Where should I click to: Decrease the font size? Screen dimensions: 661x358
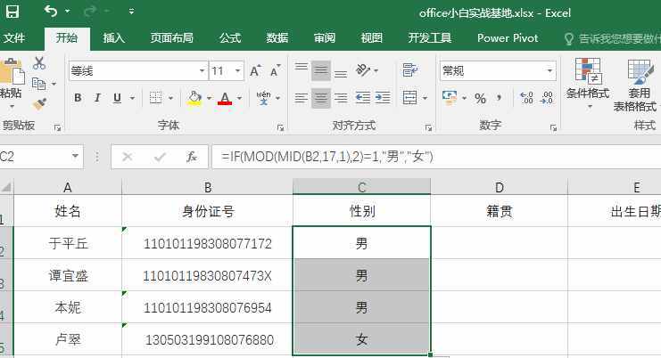(276, 70)
